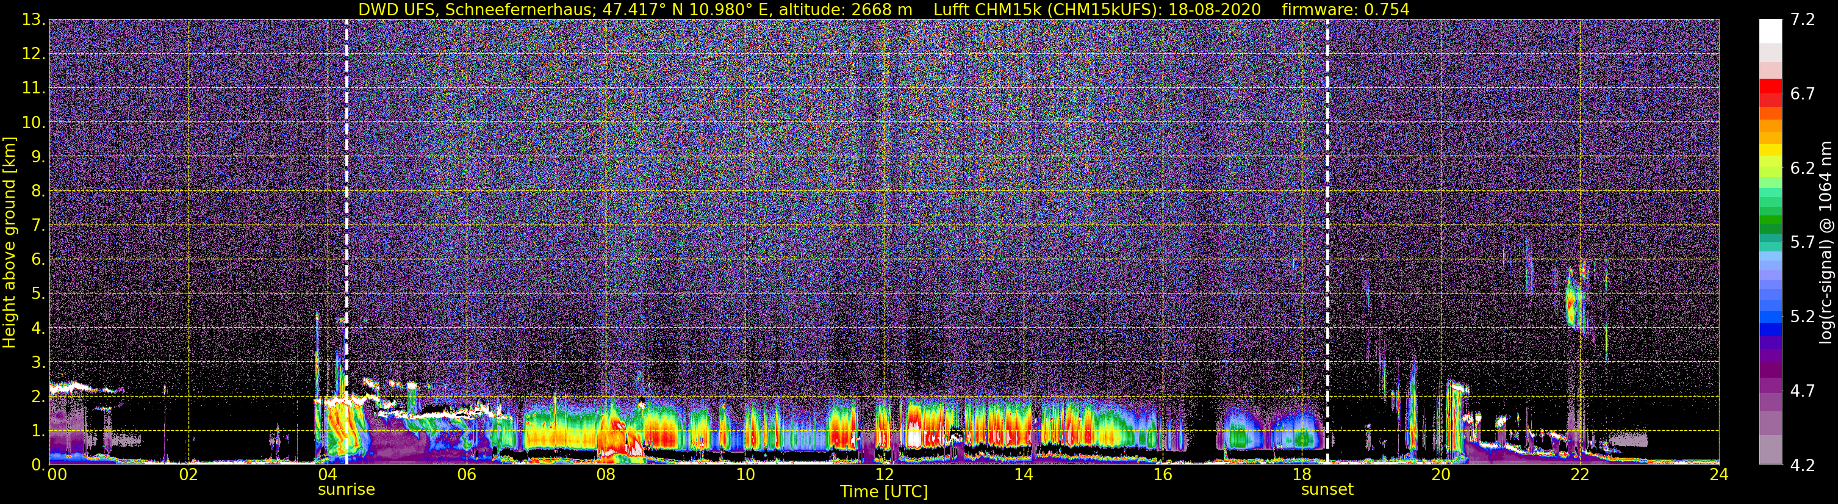Image resolution: width=1838 pixels, height=504 pixels.
Task: Click the '0.' height tick label
Action: 38,465
